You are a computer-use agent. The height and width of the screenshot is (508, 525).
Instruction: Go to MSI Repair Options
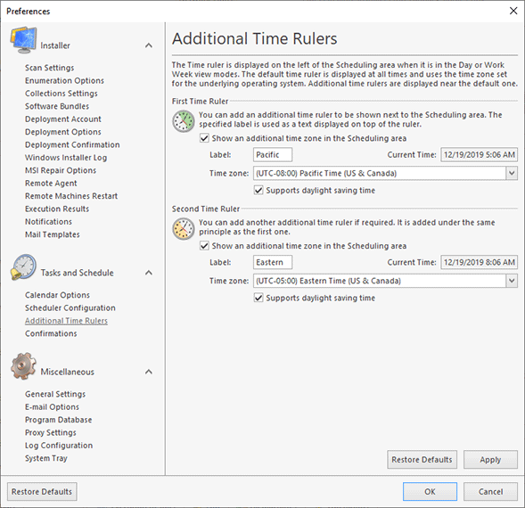(x=61, y=170)
